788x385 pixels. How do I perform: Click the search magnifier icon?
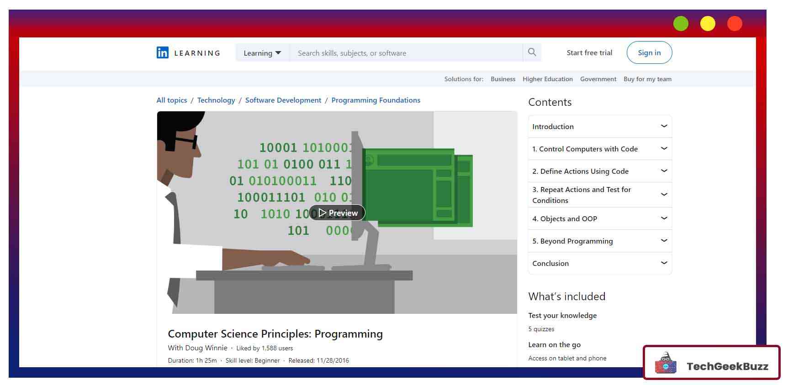click(x=532, y=52)
